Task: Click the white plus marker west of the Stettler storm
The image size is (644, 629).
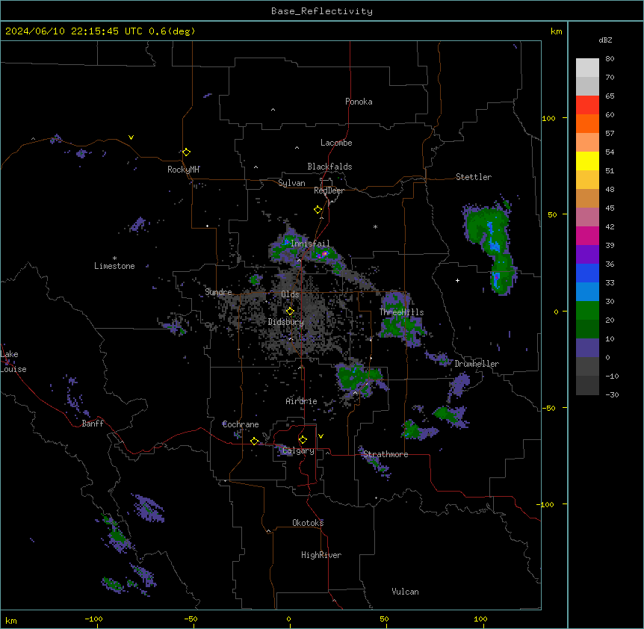Action: click(x=457, y=280)
